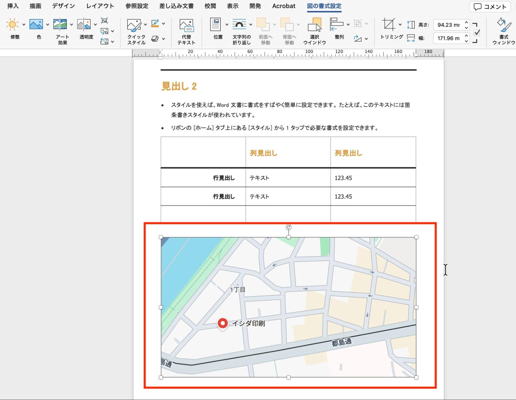Expand the トリミング dropdown arrow
Screen dimensions: 516x400
[400, 25]
